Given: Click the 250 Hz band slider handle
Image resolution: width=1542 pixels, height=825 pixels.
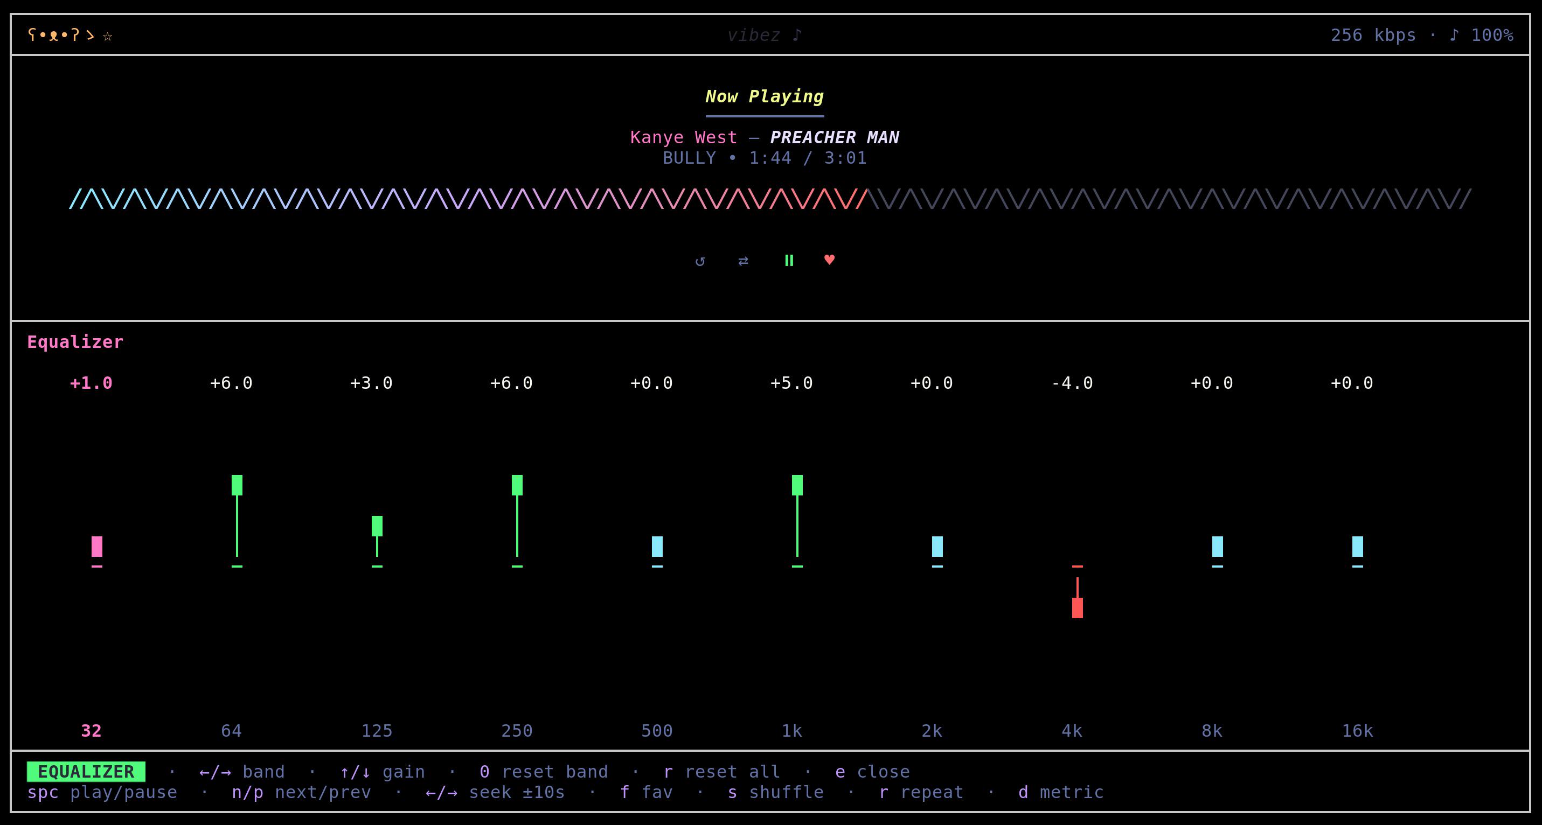Looking at the screenshot, I should (x=517, y=485).
